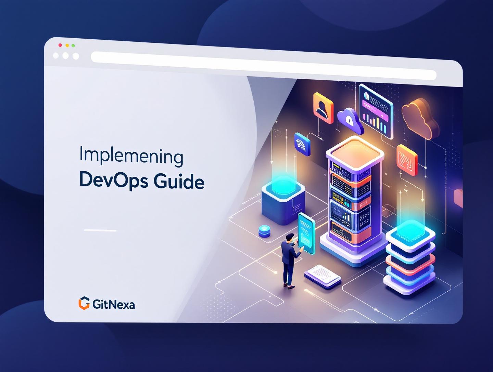Click the green window dot

(73, 45)
